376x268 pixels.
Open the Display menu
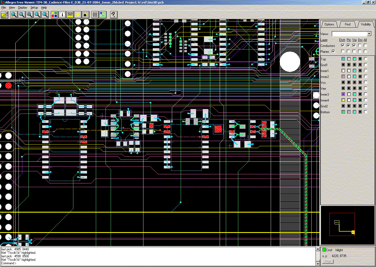(x=23, y=7)
